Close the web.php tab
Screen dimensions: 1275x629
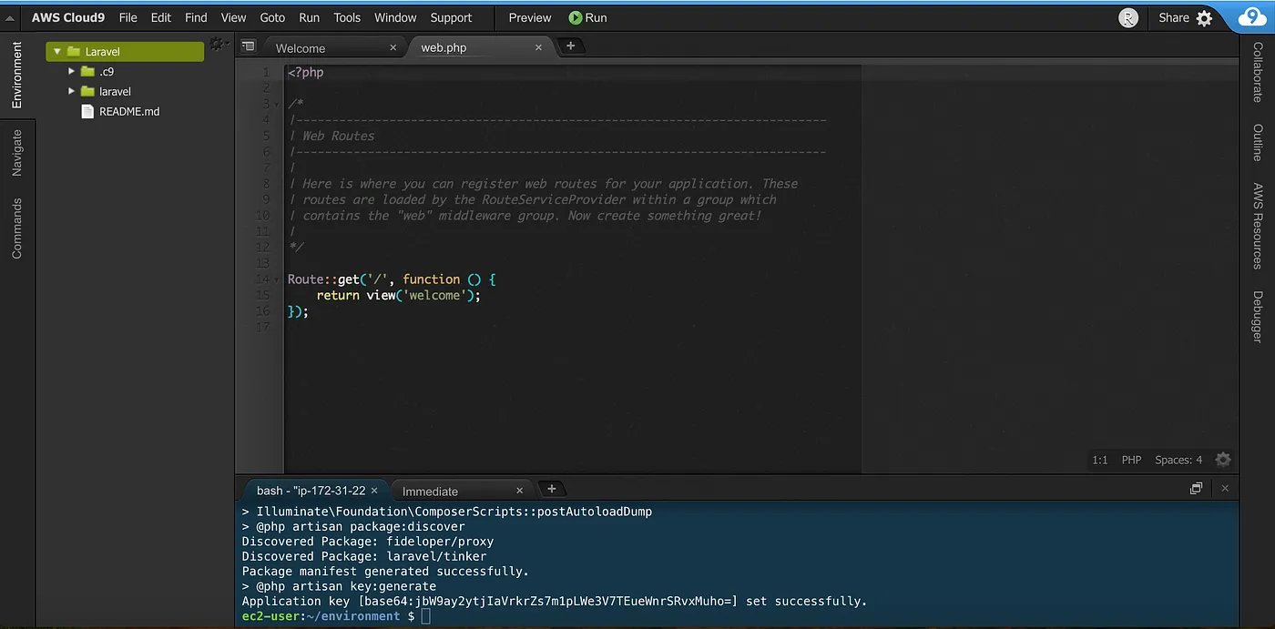click(538, 47)
